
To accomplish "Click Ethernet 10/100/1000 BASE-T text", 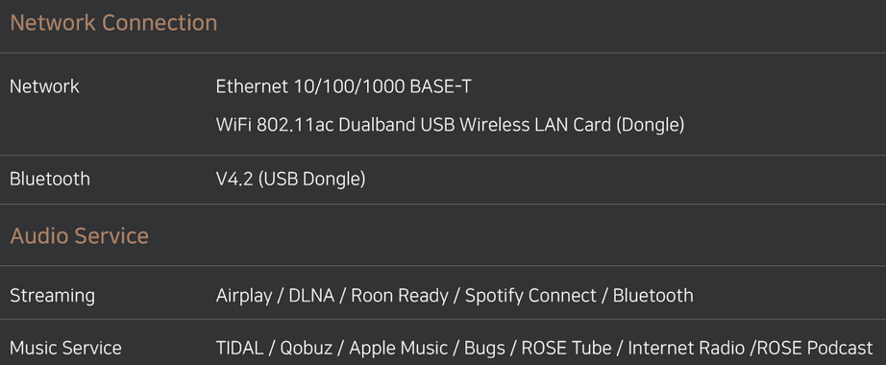I will tap(344, 86).
